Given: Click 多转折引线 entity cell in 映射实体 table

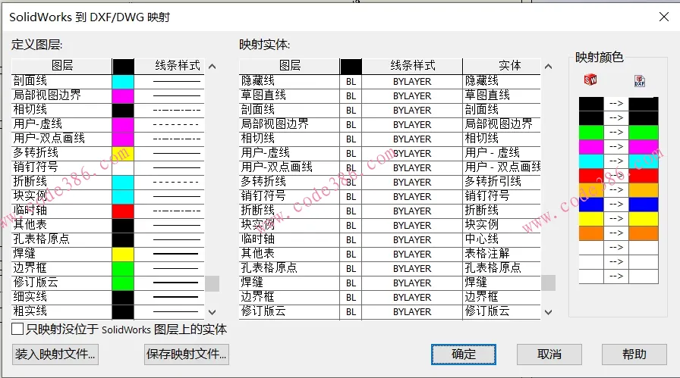Looking at the screenshot, I should 502,182.
